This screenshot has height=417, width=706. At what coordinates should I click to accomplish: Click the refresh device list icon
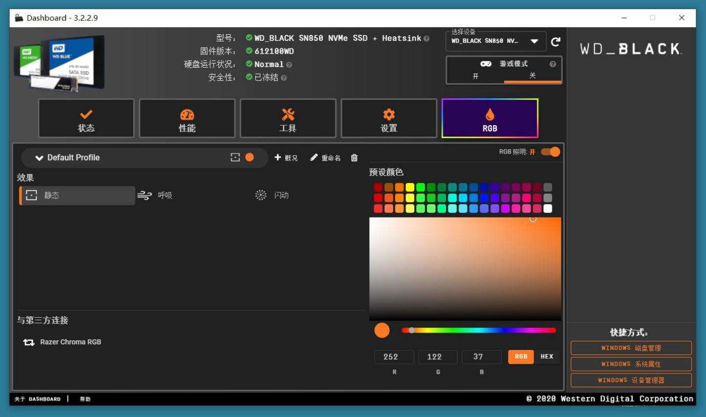555,41
